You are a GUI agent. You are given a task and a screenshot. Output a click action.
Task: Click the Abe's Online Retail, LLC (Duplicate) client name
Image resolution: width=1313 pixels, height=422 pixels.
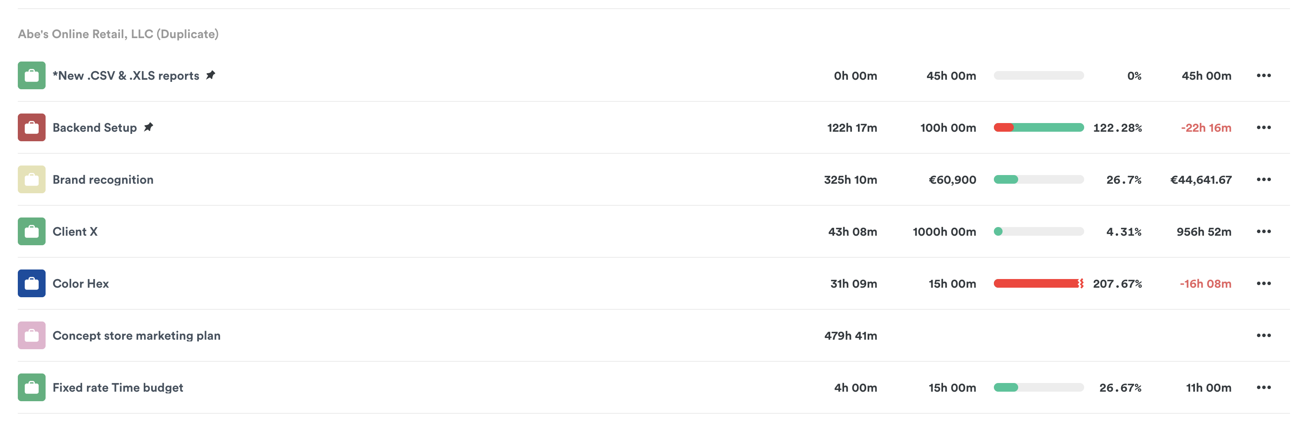(x=118, y=34)
